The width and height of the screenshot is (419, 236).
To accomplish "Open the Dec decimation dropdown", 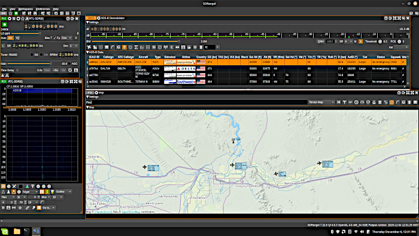I will click(x=74, y=46).
